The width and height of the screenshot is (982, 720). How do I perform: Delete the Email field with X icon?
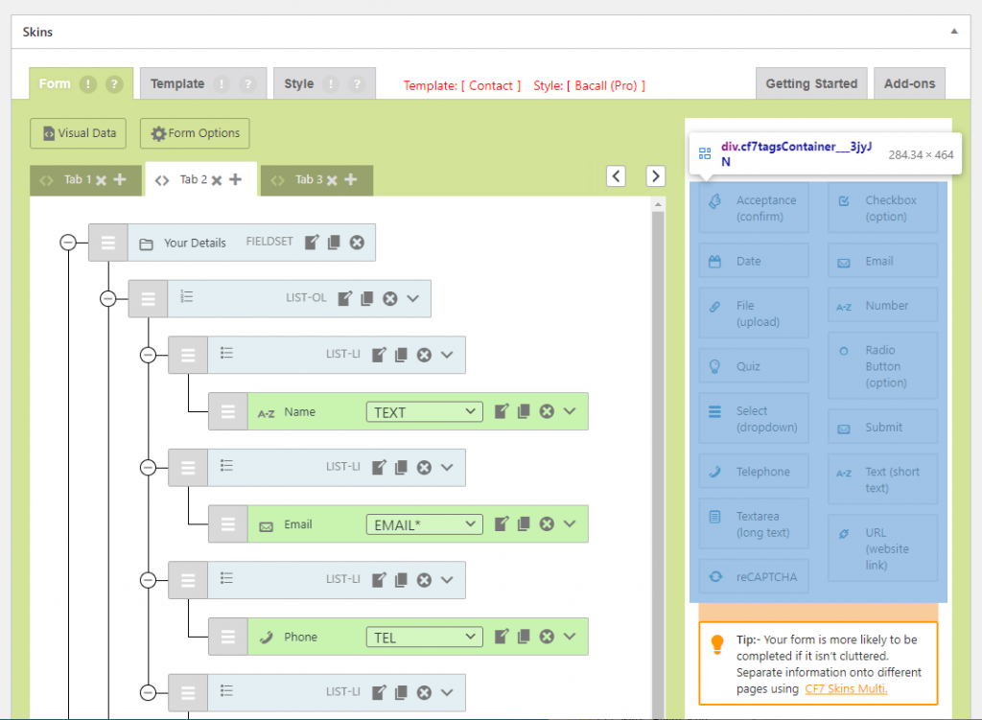click(x=547, y=524)
